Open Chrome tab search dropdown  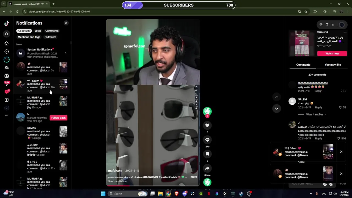4,4
